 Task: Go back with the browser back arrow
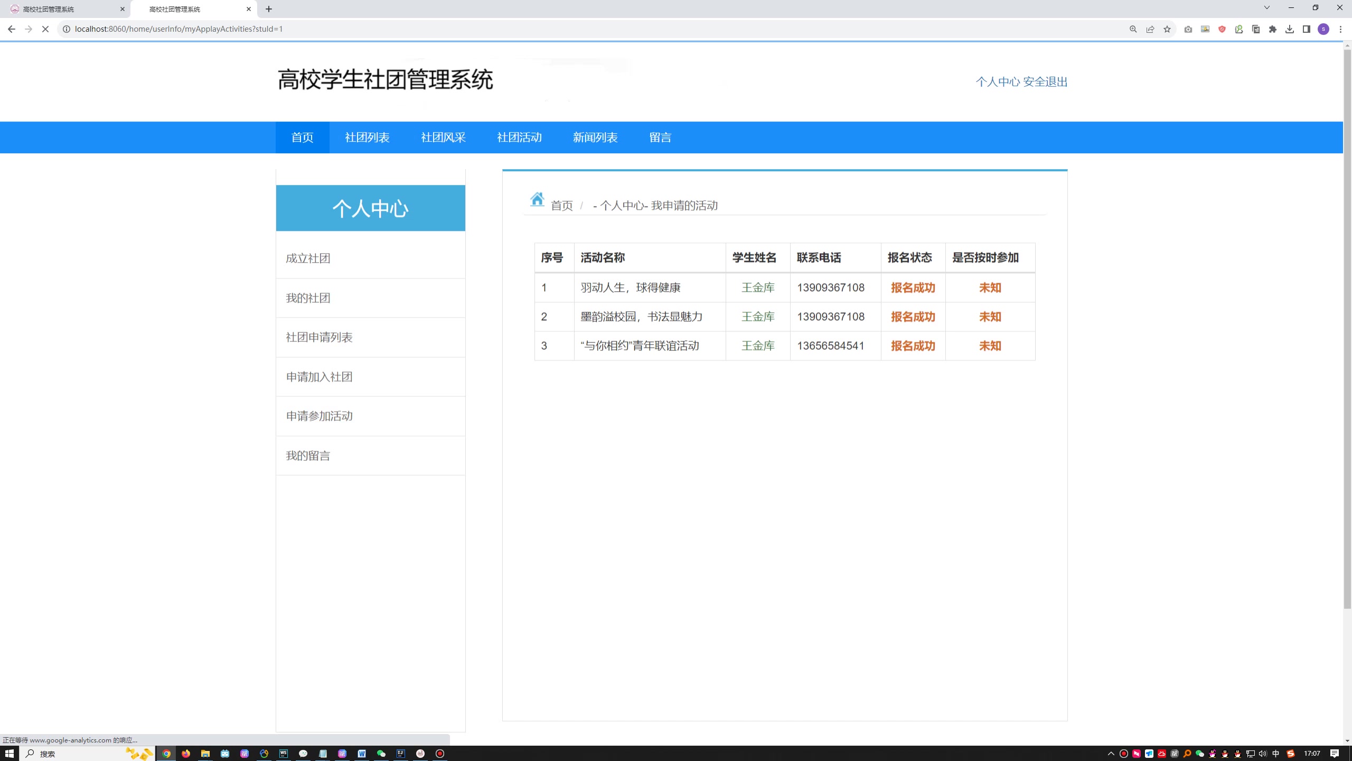click(x=11, y=29)
